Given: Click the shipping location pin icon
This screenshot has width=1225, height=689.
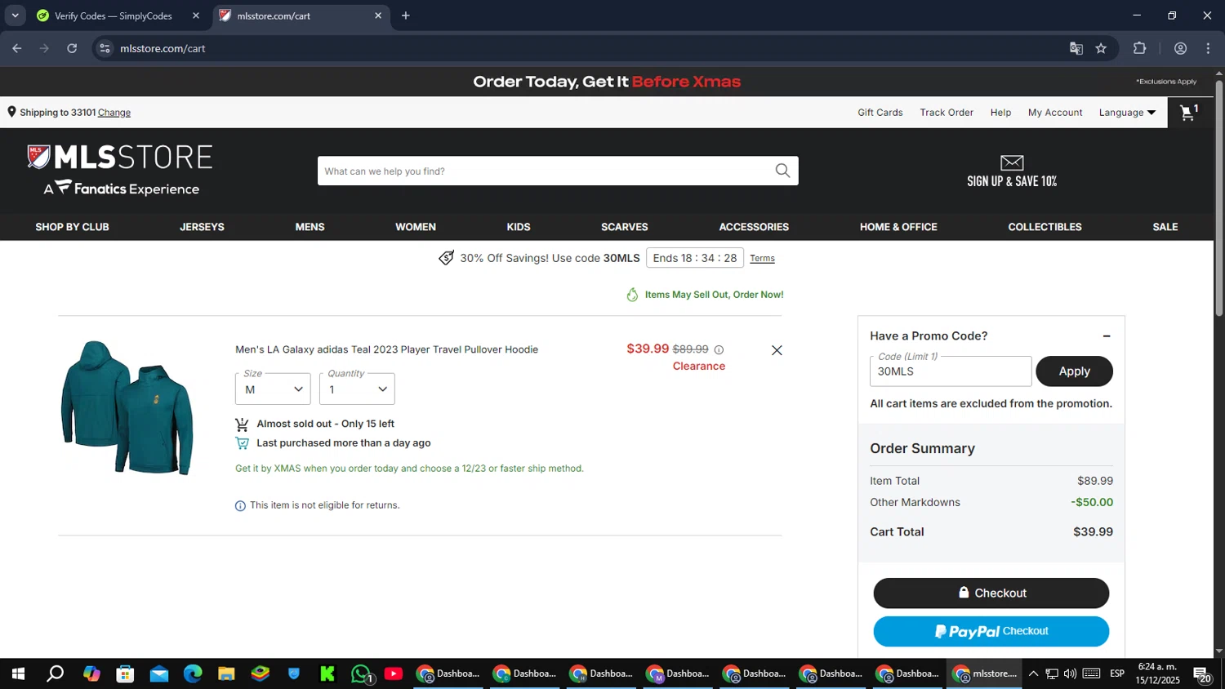Looking at the screenshot, I should pyautogui.click(x=11, y=112).
